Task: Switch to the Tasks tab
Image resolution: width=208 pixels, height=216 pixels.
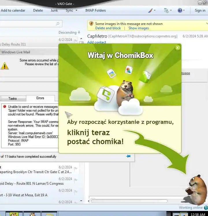Action: [x=13, y=99]
